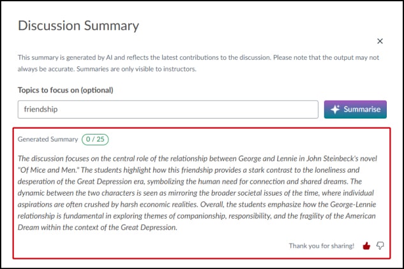
Task: Focus the topics input containing 'friendship'
Action: (168, 109)
